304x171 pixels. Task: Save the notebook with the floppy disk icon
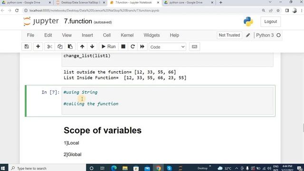click(x=27, y=47)
